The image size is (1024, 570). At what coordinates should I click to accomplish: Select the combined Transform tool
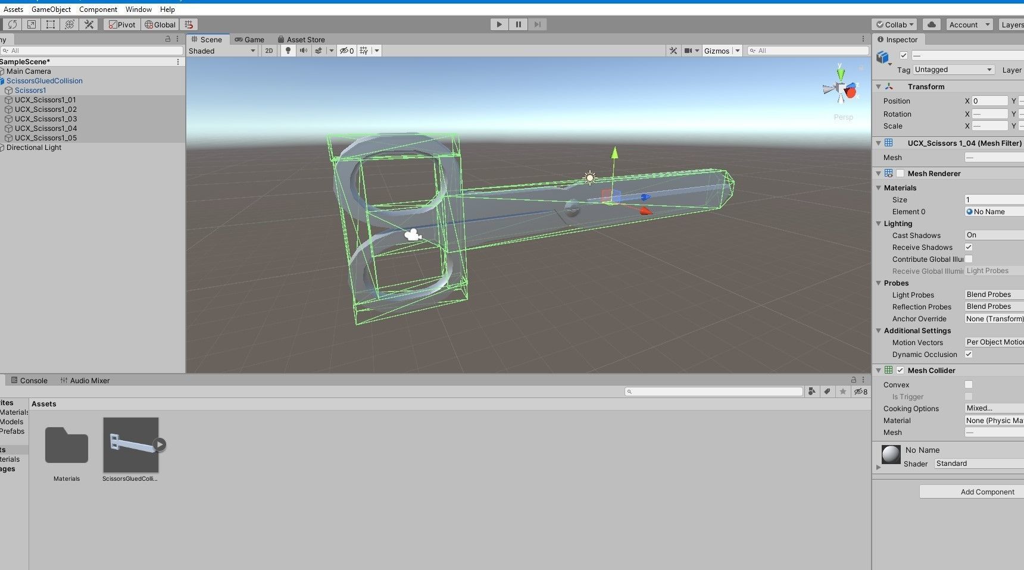(x=70, y=24)
